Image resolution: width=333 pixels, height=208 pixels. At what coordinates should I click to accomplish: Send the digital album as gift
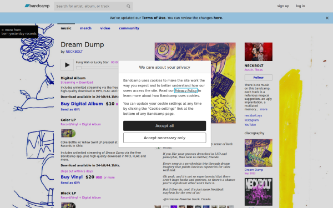[x=70, y=109]
